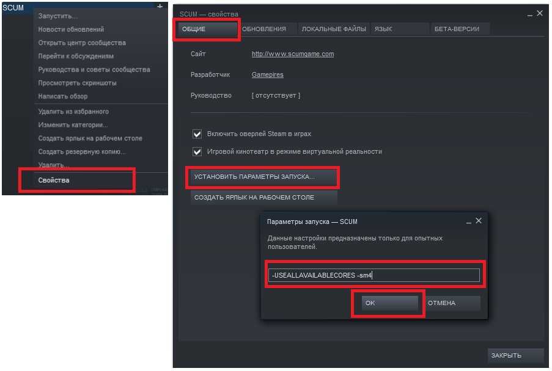Minimize the Параметры запуска dialog
Viewport: 552px width, 371px height.
[469, 222]
